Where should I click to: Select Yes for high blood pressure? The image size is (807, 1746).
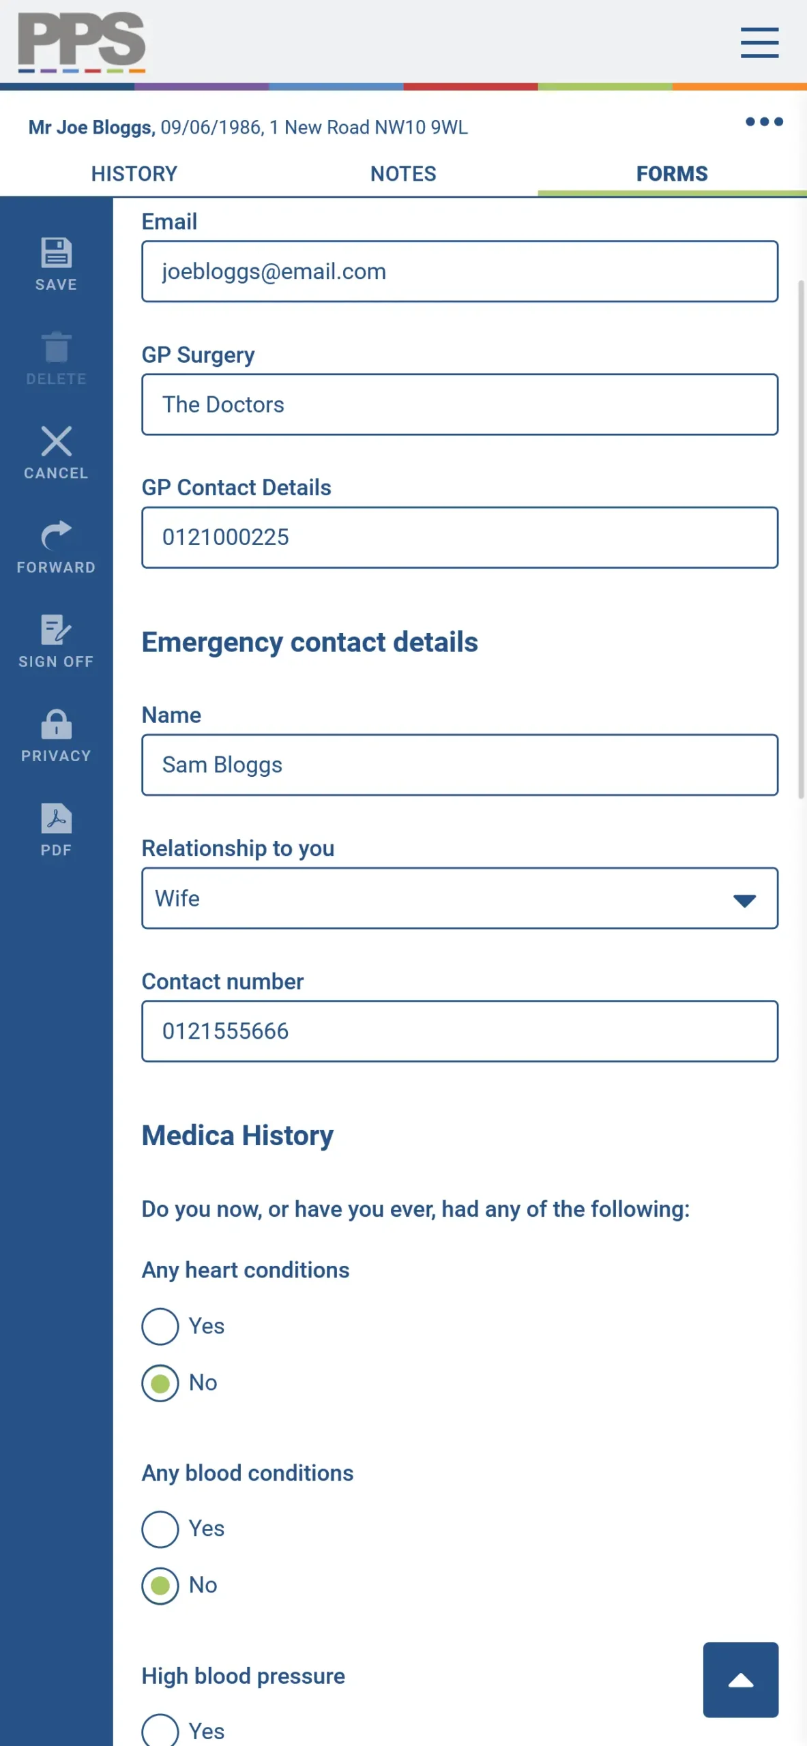[160, 1730]
